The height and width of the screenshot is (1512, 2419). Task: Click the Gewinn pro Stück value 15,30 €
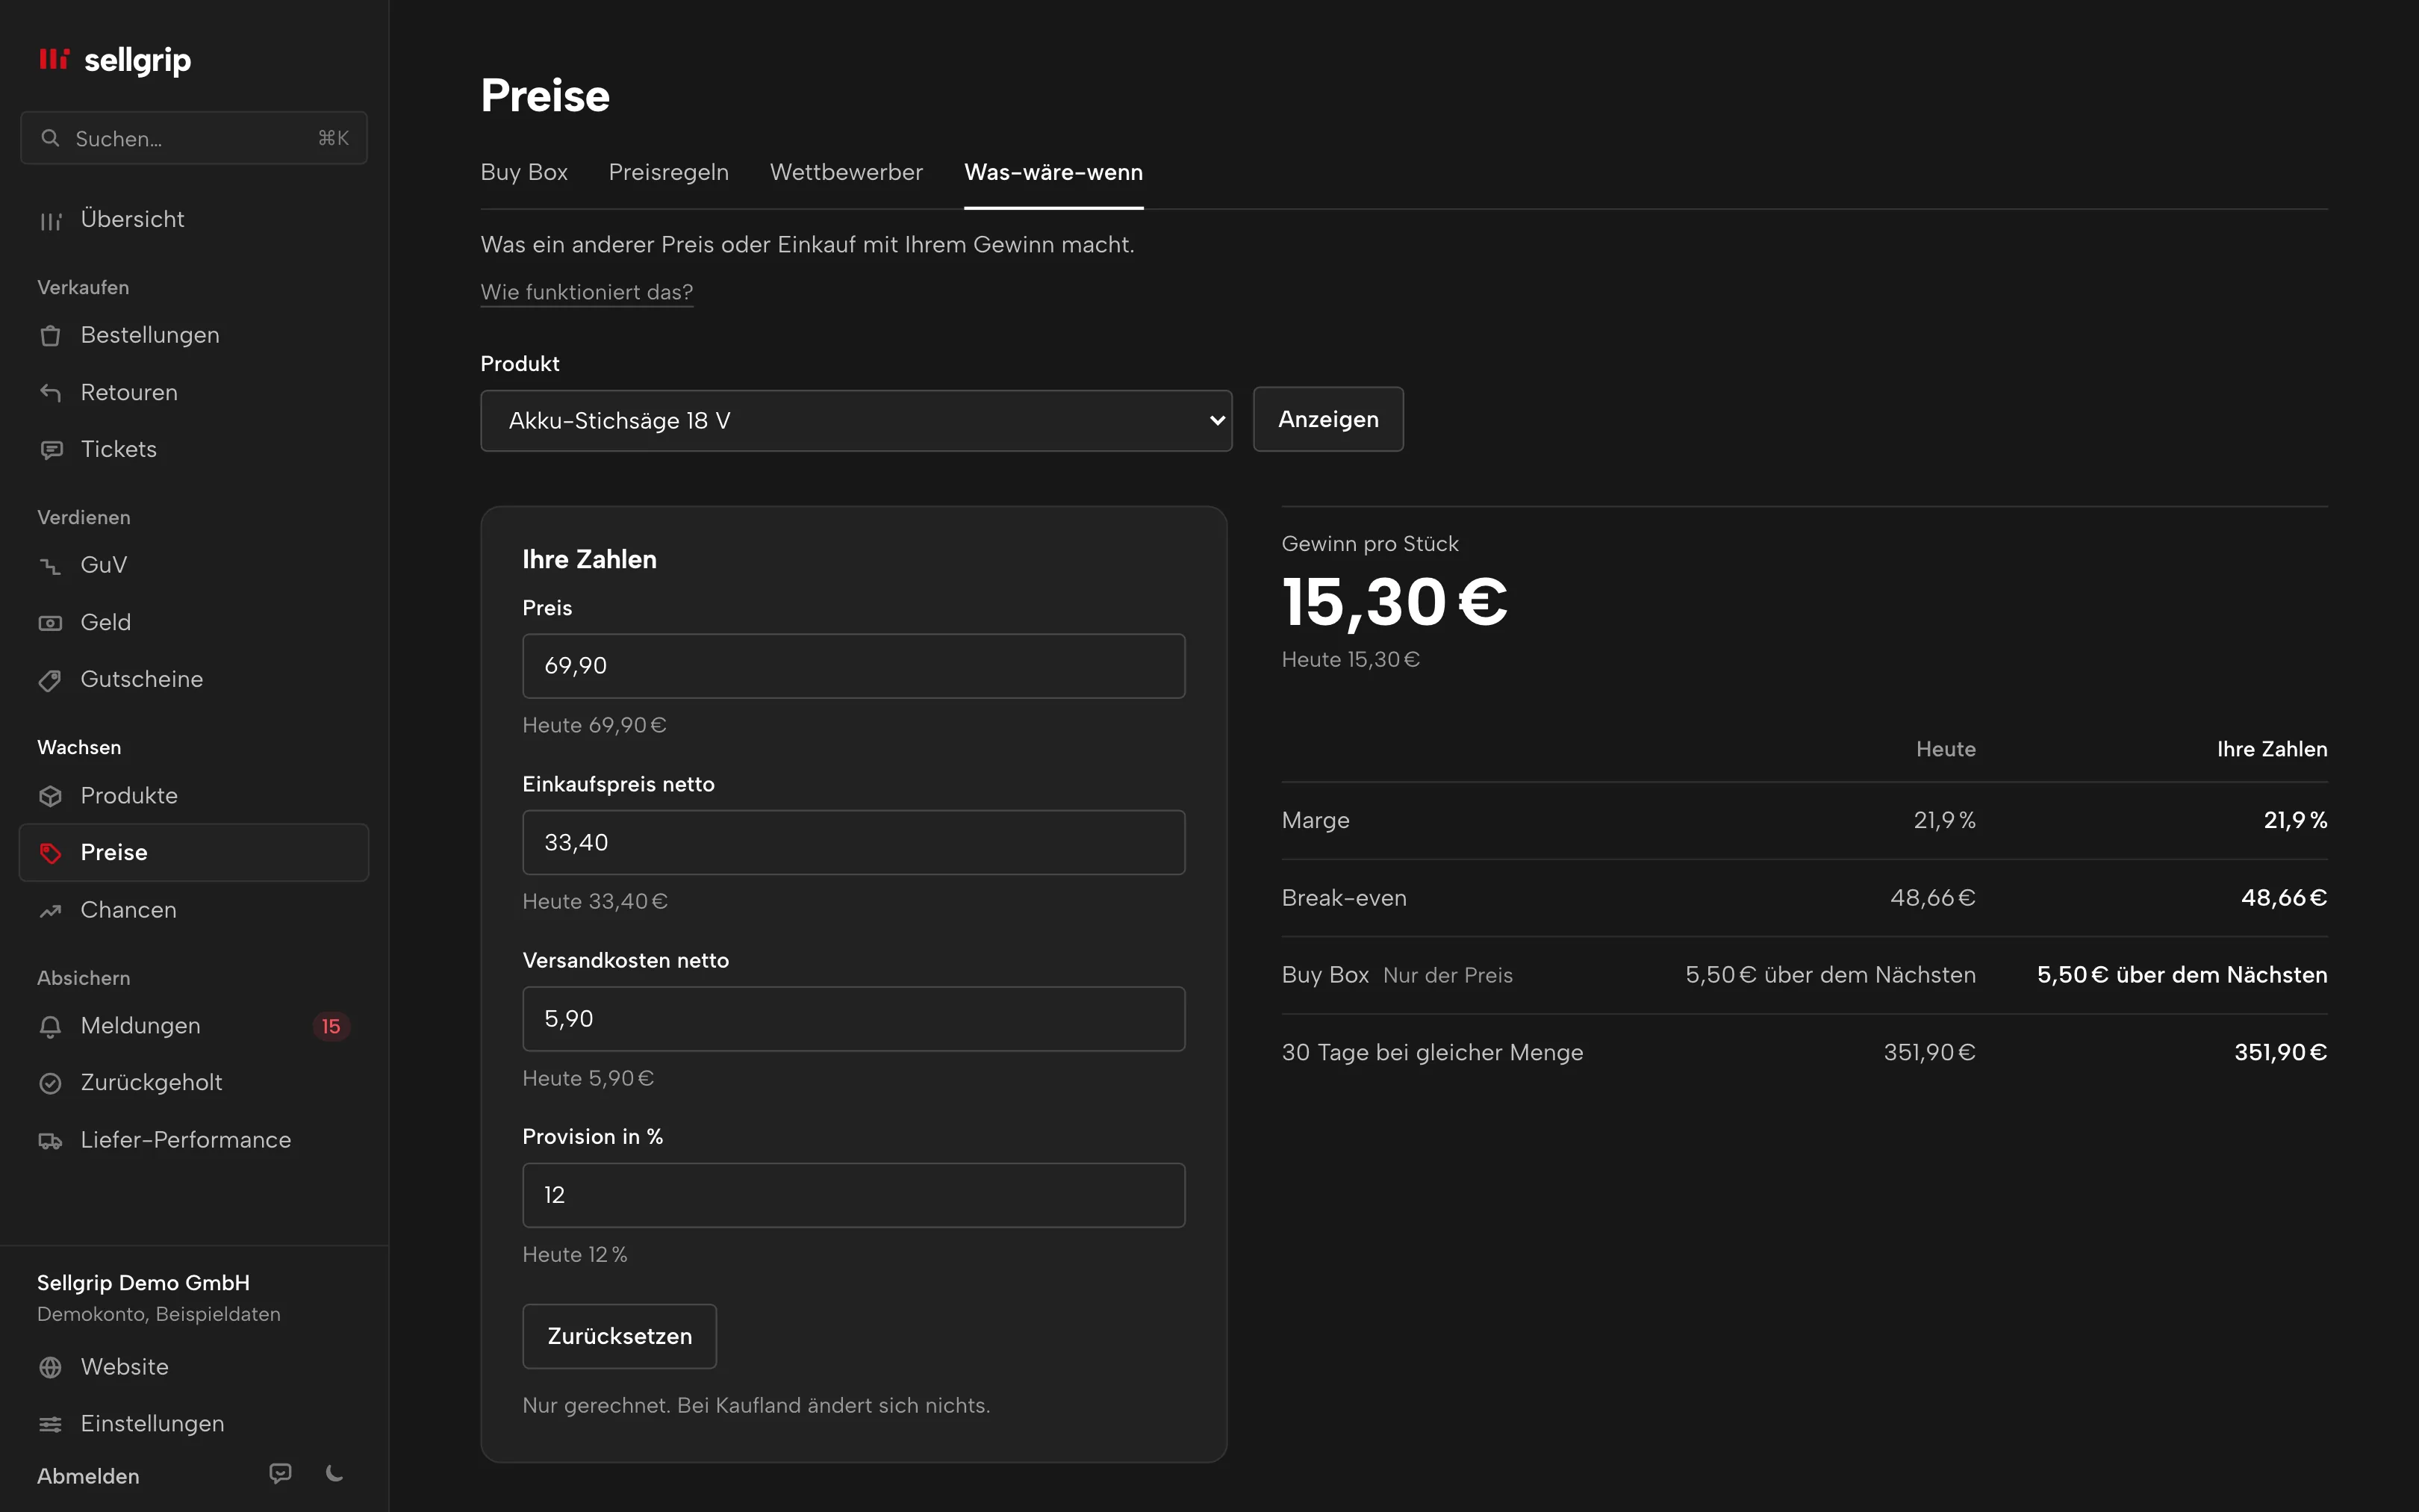pyautogui.click(x=1395, y=603)
